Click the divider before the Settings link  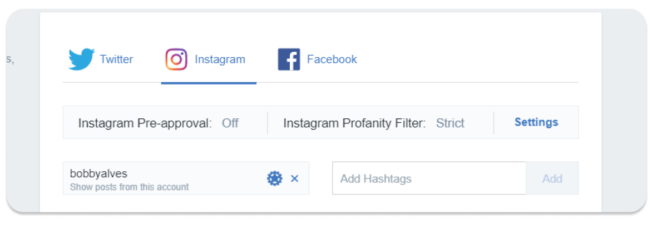(493, 123)
